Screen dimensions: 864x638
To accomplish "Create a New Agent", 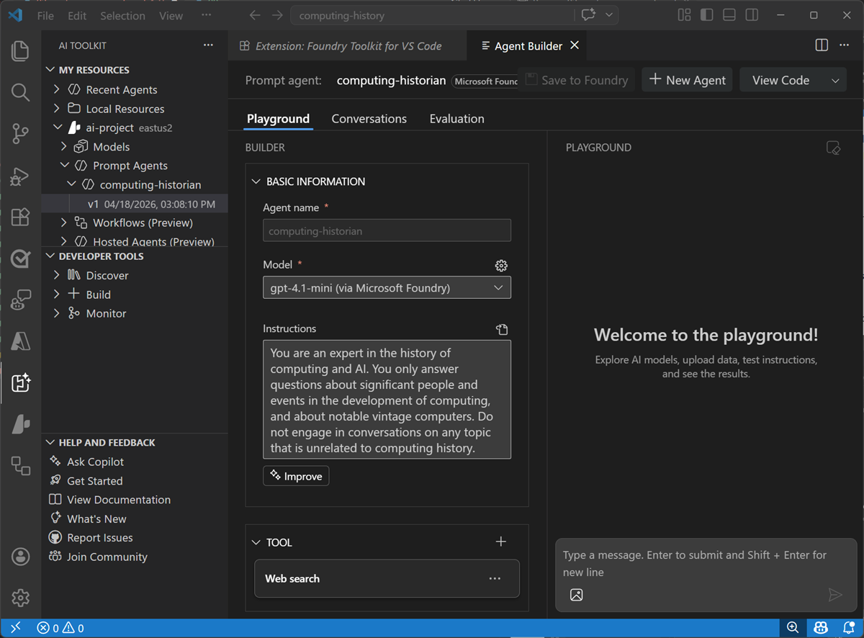I will tap(686, 79).
